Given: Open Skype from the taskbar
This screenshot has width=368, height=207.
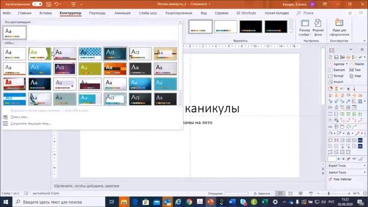Looking at the screenshot, I should pyautogui.click(x=243, y=202).
